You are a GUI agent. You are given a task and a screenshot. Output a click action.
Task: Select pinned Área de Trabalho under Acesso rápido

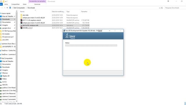8,16
